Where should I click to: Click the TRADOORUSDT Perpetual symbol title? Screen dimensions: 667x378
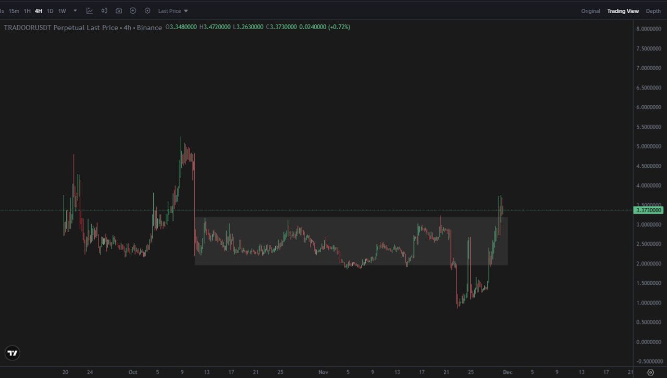[x=60, y=28]
